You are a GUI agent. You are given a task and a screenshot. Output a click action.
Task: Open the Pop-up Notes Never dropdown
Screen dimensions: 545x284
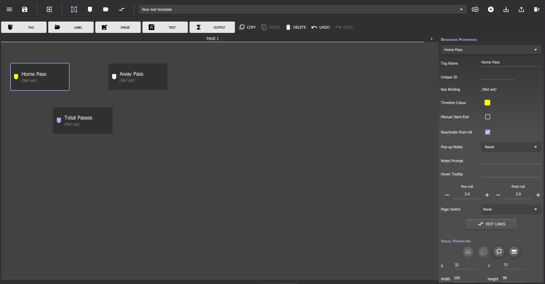[511, 147]
